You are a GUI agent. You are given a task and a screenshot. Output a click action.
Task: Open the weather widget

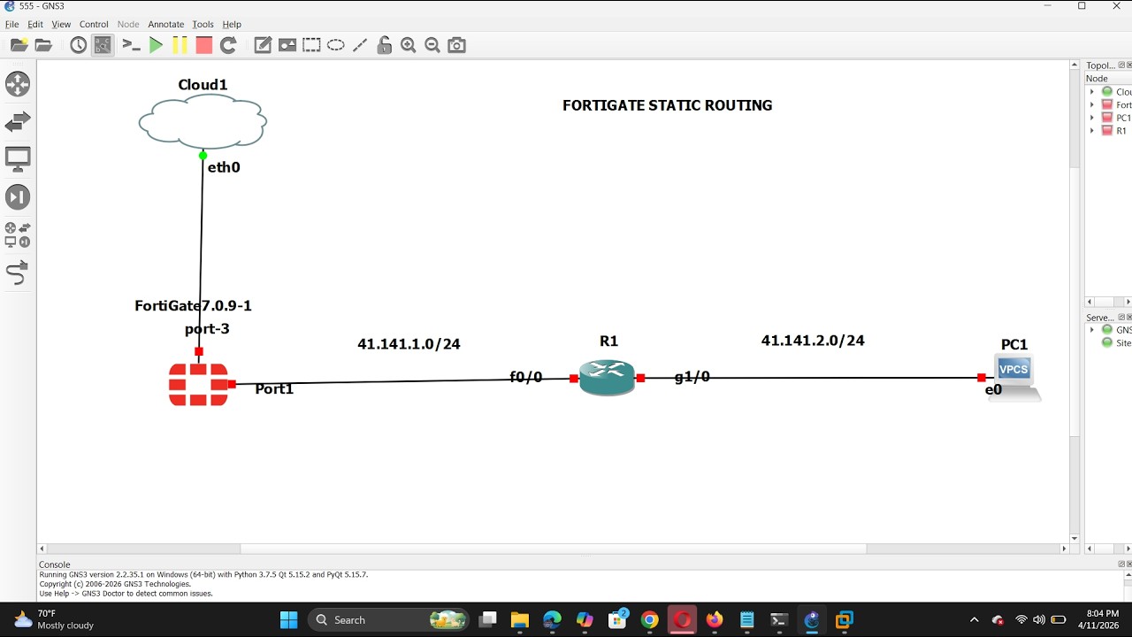point(53,619)
